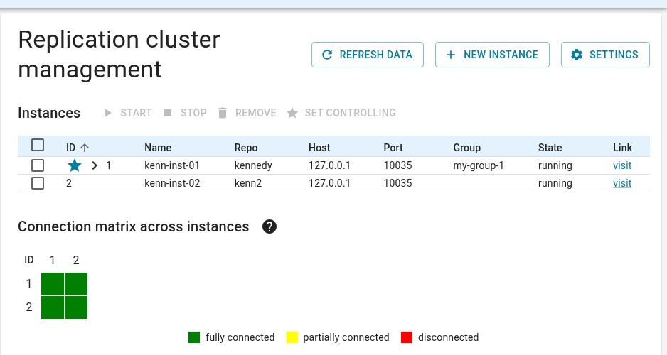Click the square stop icon beside Stop
The image size is (667, 355).
pyautogui.click(x=168, y=113)
